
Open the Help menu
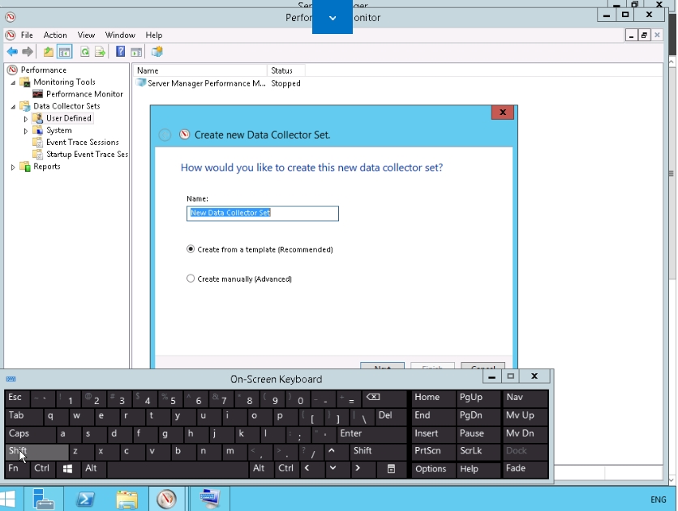point(154,35)
